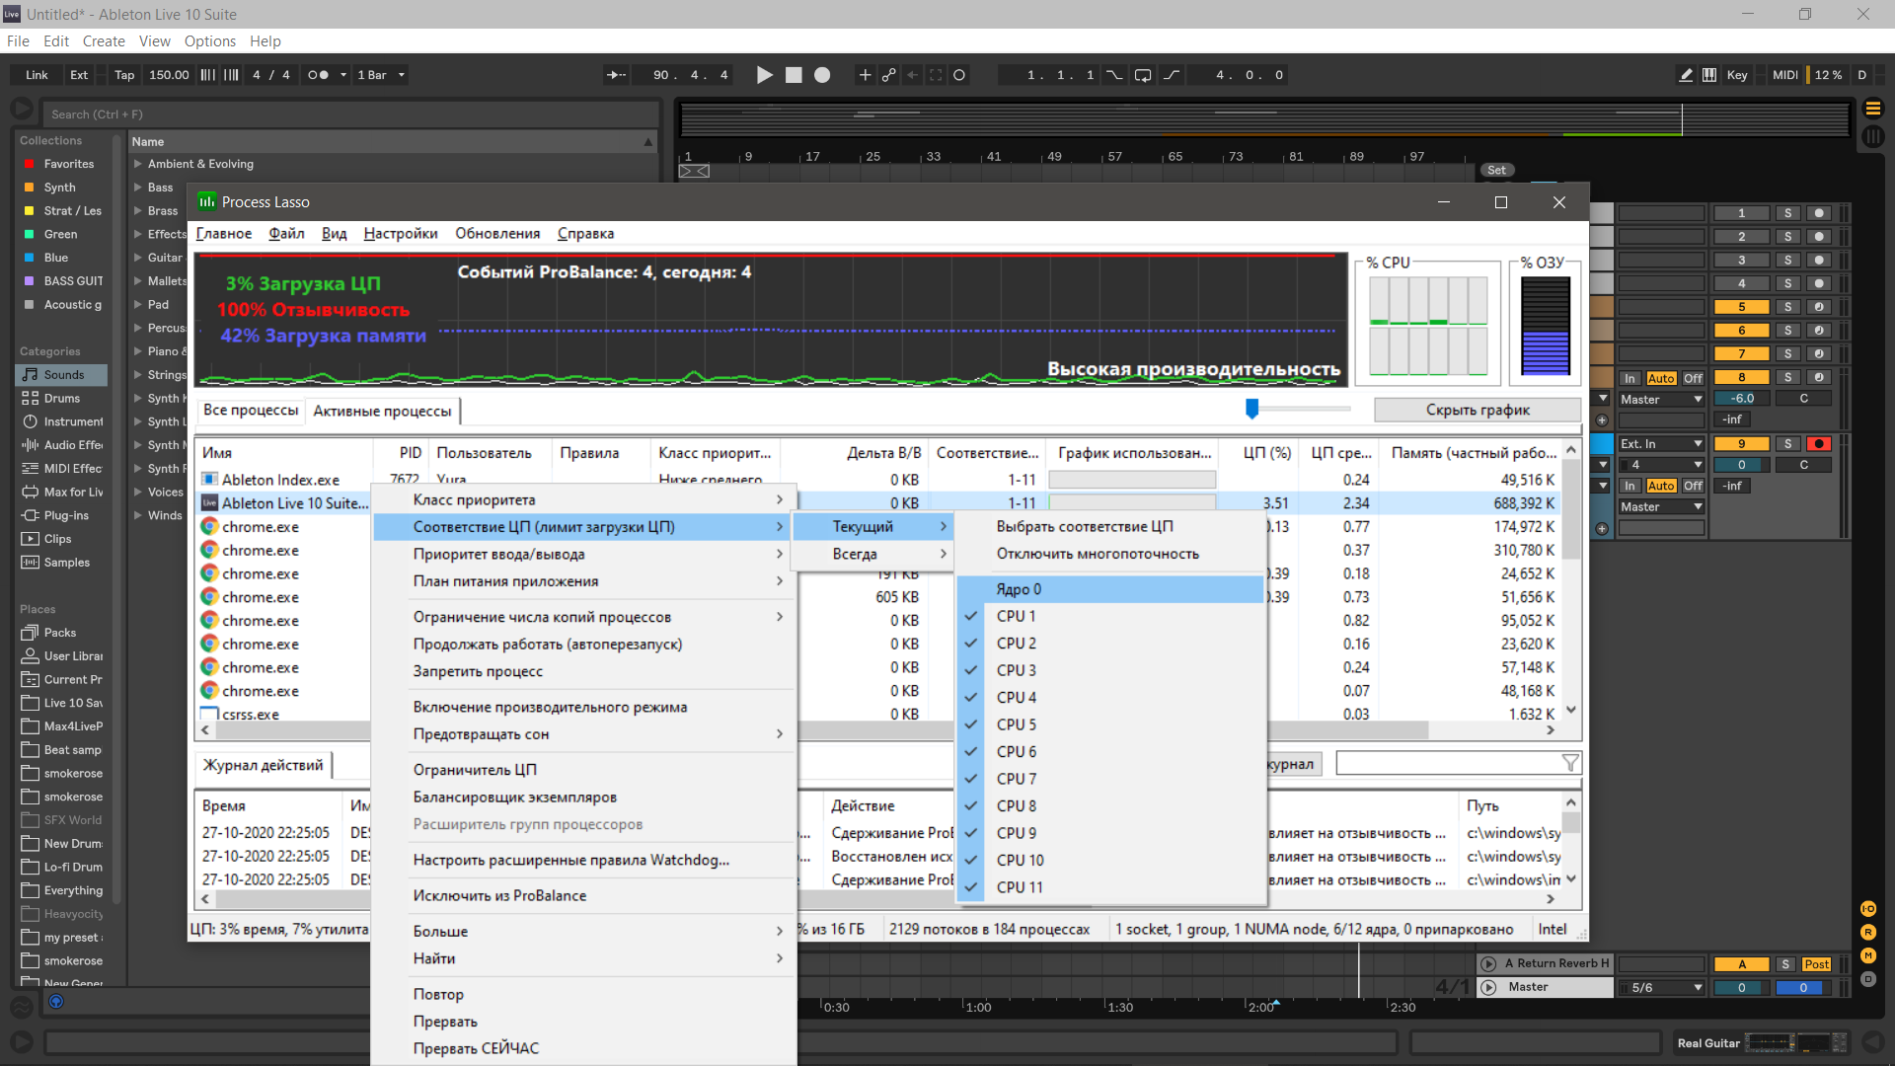Click the filter funnel icon in log

pyautogui.click(x=1569, y=763)
